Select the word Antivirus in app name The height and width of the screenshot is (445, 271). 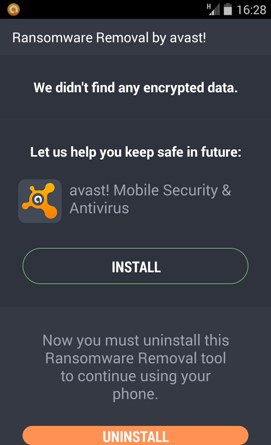tap(99, 208)
